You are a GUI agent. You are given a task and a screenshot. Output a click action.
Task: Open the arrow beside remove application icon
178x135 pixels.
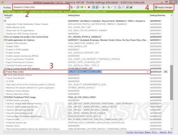pyautogui.click(x=100, y=7)
